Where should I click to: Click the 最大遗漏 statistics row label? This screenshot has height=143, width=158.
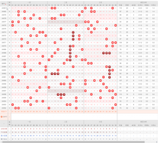[x=4, y=136]
